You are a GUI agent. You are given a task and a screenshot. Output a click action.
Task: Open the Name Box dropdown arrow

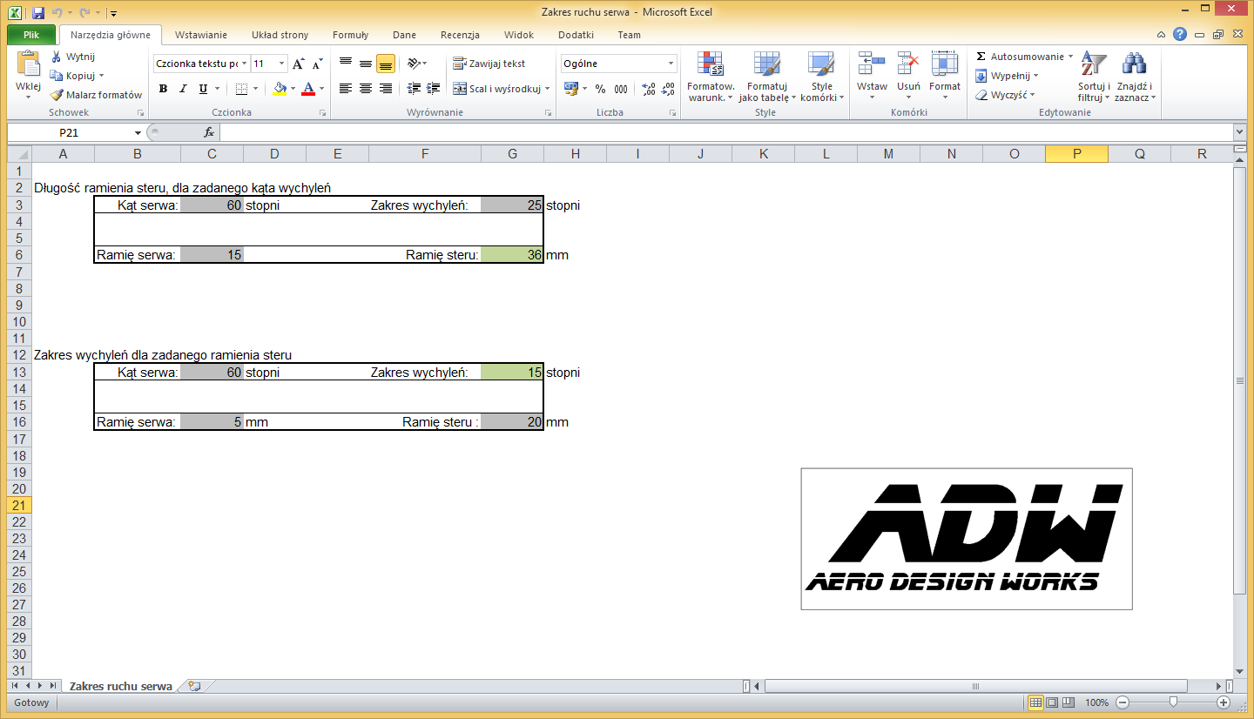[138, 133]
